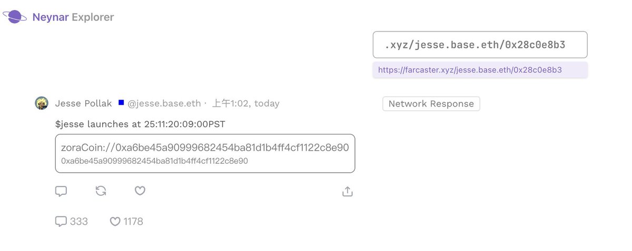Click the Neynar planet logo

(x=16, y=17)
